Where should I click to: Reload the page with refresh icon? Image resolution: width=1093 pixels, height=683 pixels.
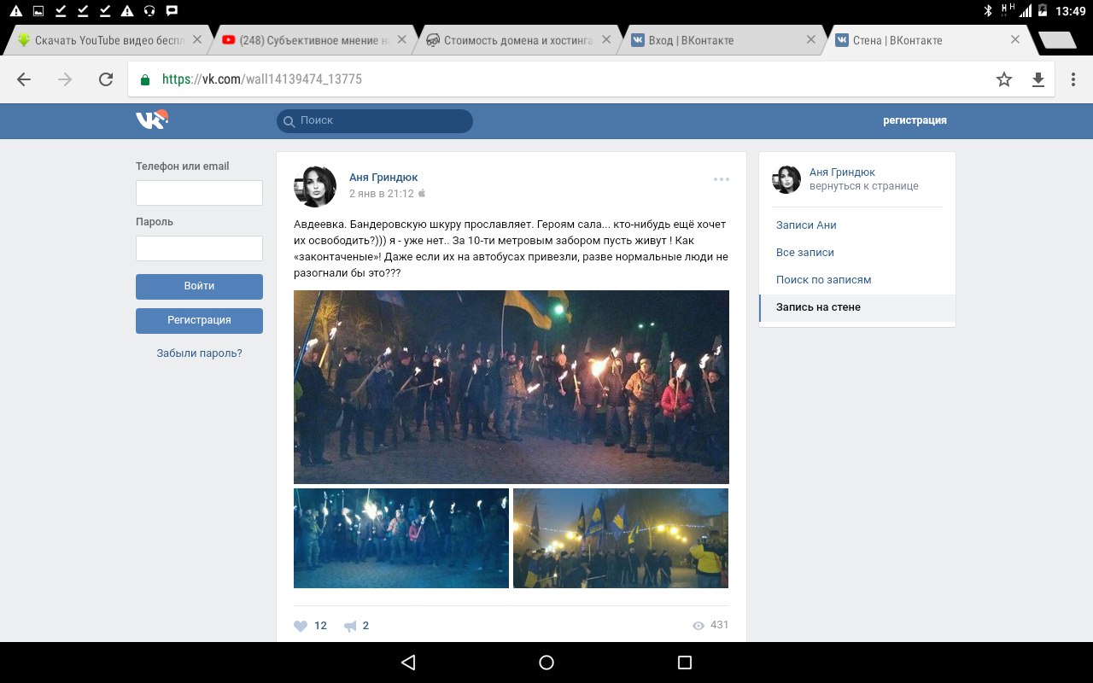(106, 79)
